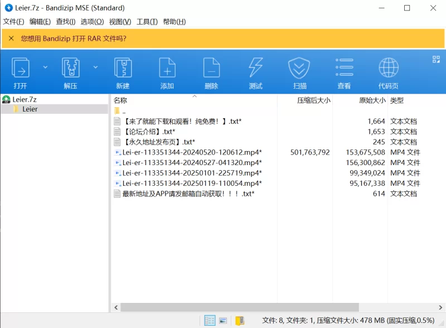The width and height of the screenshot is (446, 328).
Task: Click the 测试 (Test) lightning icon
Action: 255,67
